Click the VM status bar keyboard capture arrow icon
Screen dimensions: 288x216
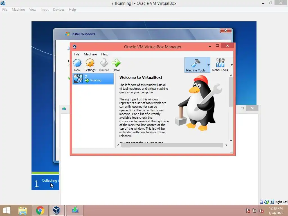(x=272, y=202)
